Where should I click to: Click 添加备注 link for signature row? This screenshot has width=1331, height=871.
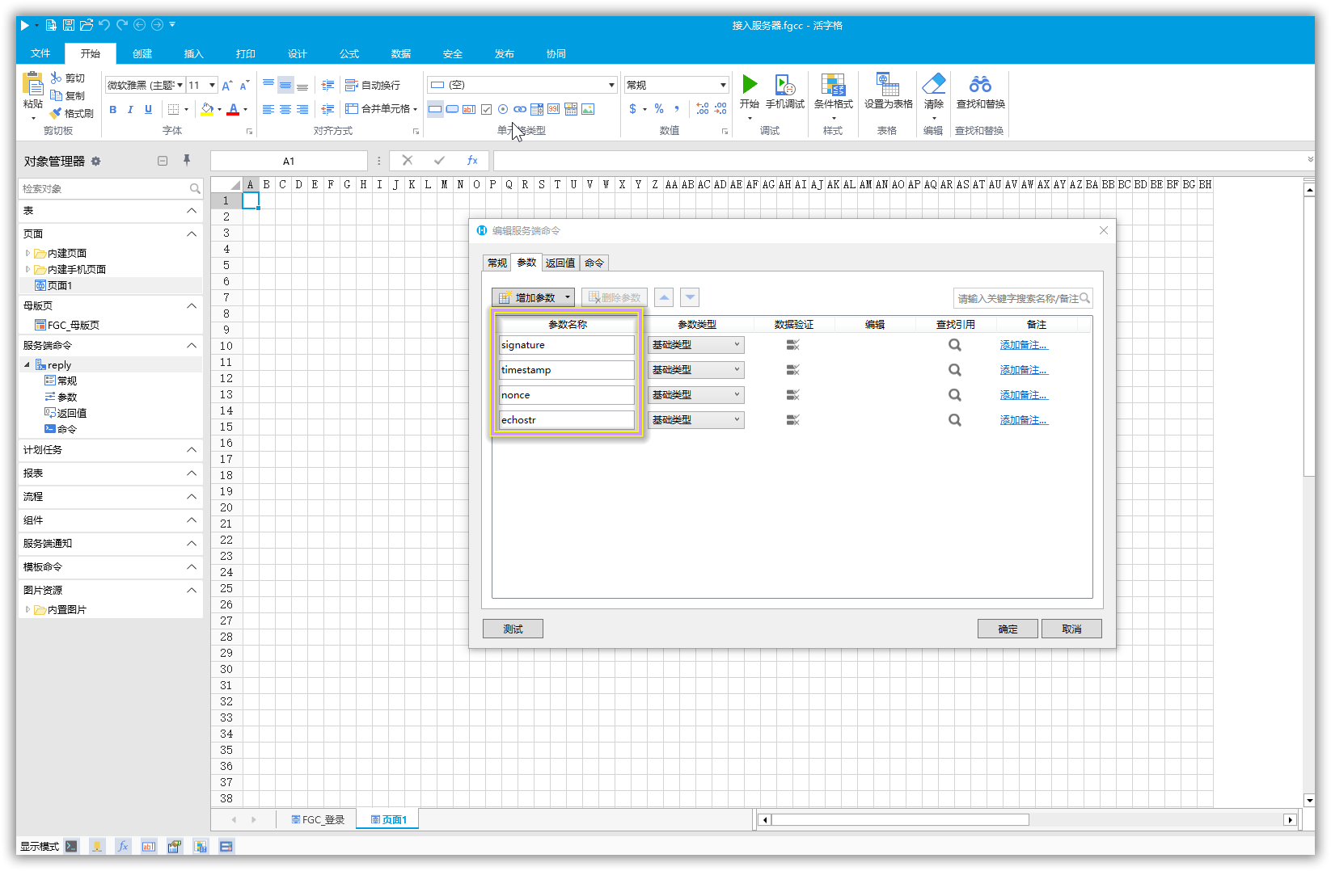point(1024,345)
